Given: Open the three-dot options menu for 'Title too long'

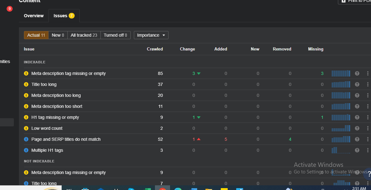Looking at the screenshot, I should pyautogui.click(x=368, y=84).
